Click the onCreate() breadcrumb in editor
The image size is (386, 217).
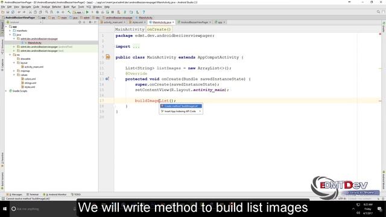coord(159,30)
